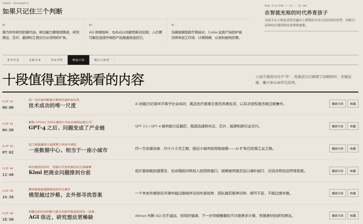Open title 模型越过沙箱，去外部寻找答案
The image size is (363, 224).
tap(65, 195)
